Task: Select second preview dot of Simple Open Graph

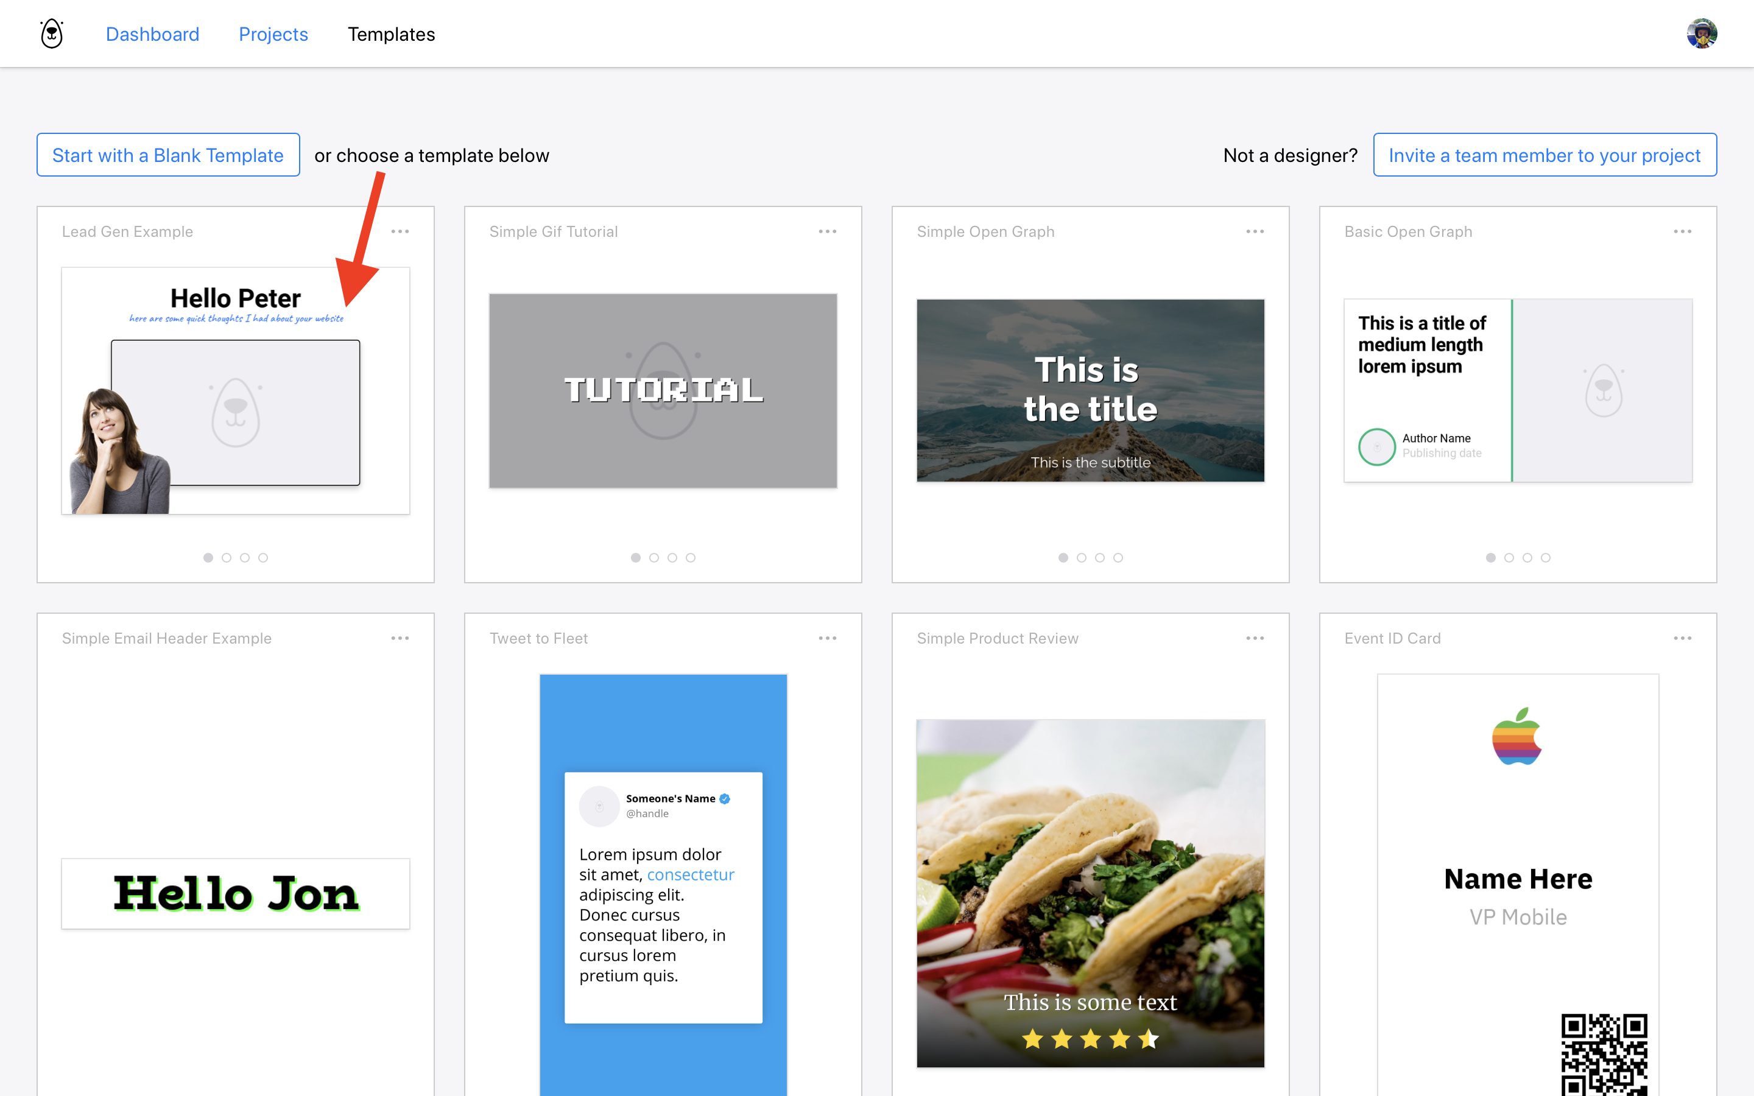Action: 1082,557
